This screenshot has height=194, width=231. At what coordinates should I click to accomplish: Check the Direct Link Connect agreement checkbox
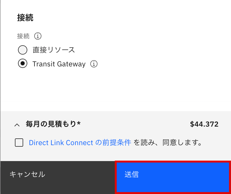[x=19, y=143]
